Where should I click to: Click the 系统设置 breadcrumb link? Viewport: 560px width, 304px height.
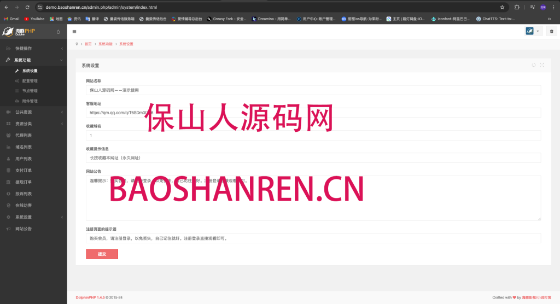126,44
